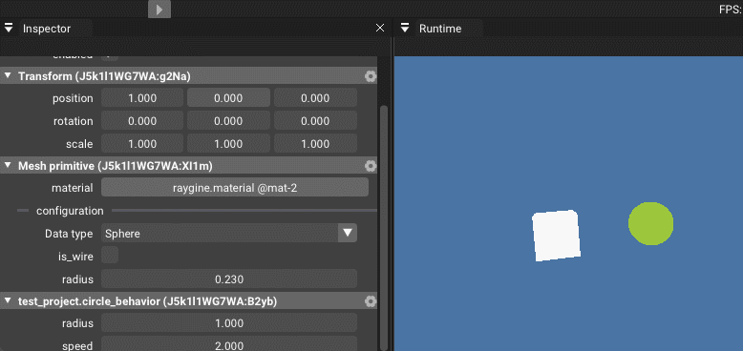Click the raygine.material @mat-2 material field

(235, 188)
